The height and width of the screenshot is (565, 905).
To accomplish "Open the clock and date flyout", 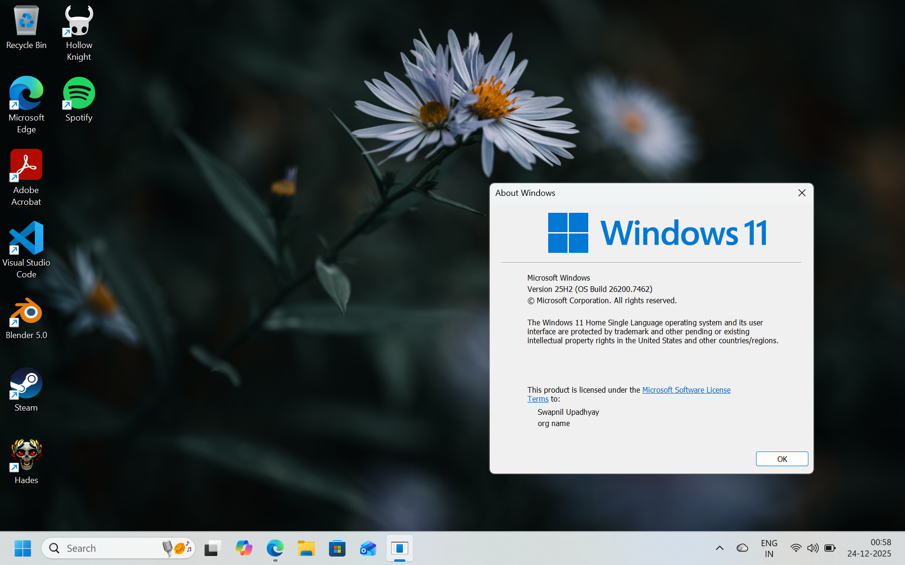I will click(x=869, y=548).
